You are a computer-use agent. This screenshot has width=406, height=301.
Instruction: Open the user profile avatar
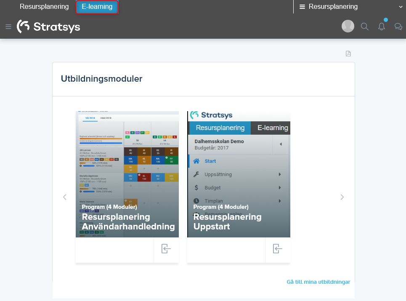(348, 26)
